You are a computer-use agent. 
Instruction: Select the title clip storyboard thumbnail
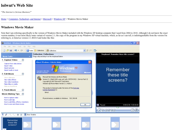(x=12, y=124)
